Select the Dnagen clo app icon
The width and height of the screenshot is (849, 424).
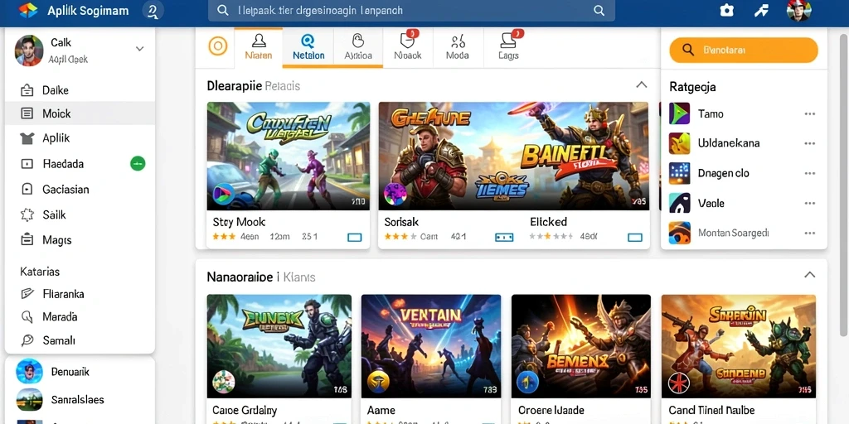coord(679,173)
